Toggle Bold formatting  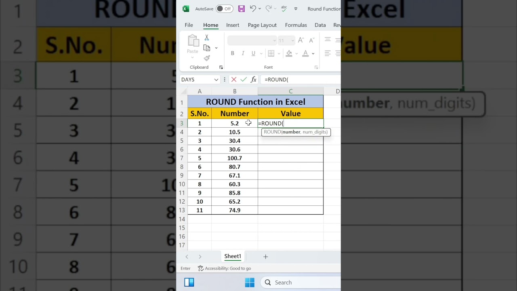pos(232,53)
